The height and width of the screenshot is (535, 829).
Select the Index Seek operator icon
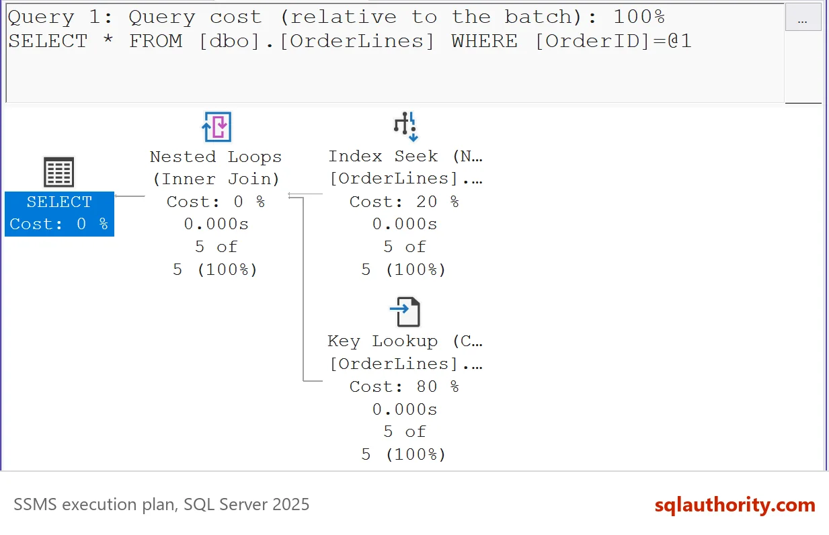point(405,126)
